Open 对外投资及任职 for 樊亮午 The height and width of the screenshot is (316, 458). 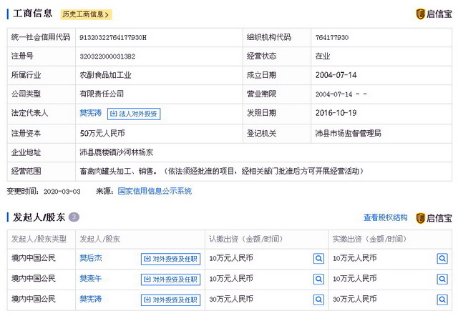tap(170, 279)
